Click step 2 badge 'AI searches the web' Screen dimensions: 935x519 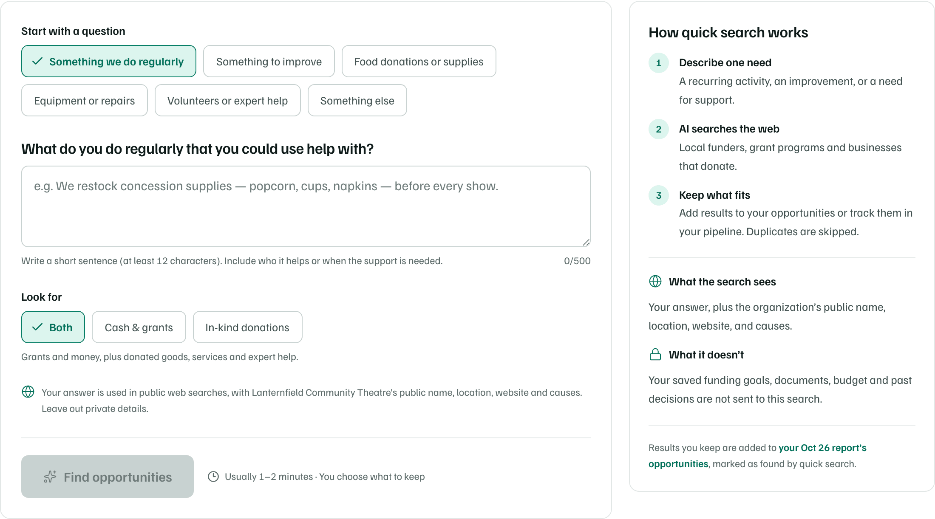(659, 129)
